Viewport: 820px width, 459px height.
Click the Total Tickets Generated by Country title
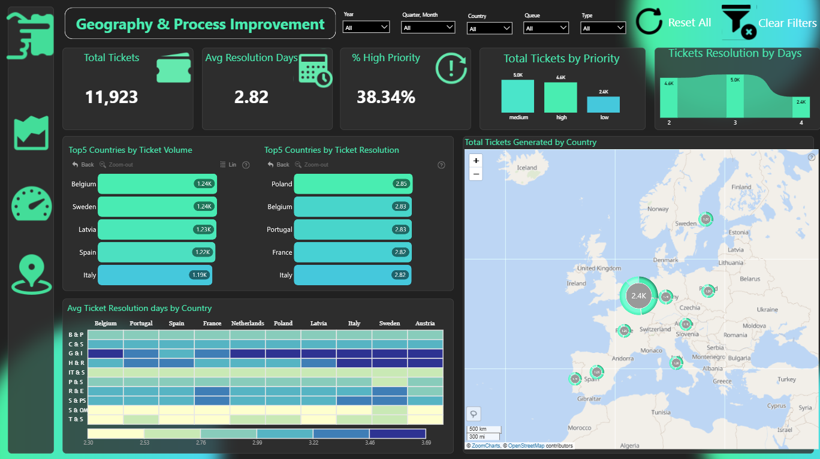point(530,142)
